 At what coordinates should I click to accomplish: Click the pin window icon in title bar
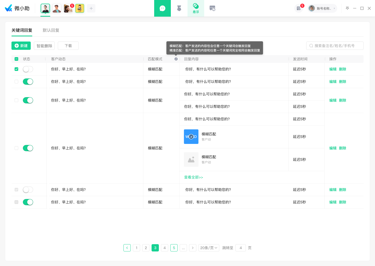[x=347, y=8]
